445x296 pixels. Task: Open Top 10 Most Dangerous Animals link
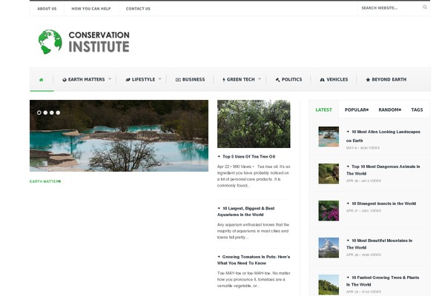383,170
